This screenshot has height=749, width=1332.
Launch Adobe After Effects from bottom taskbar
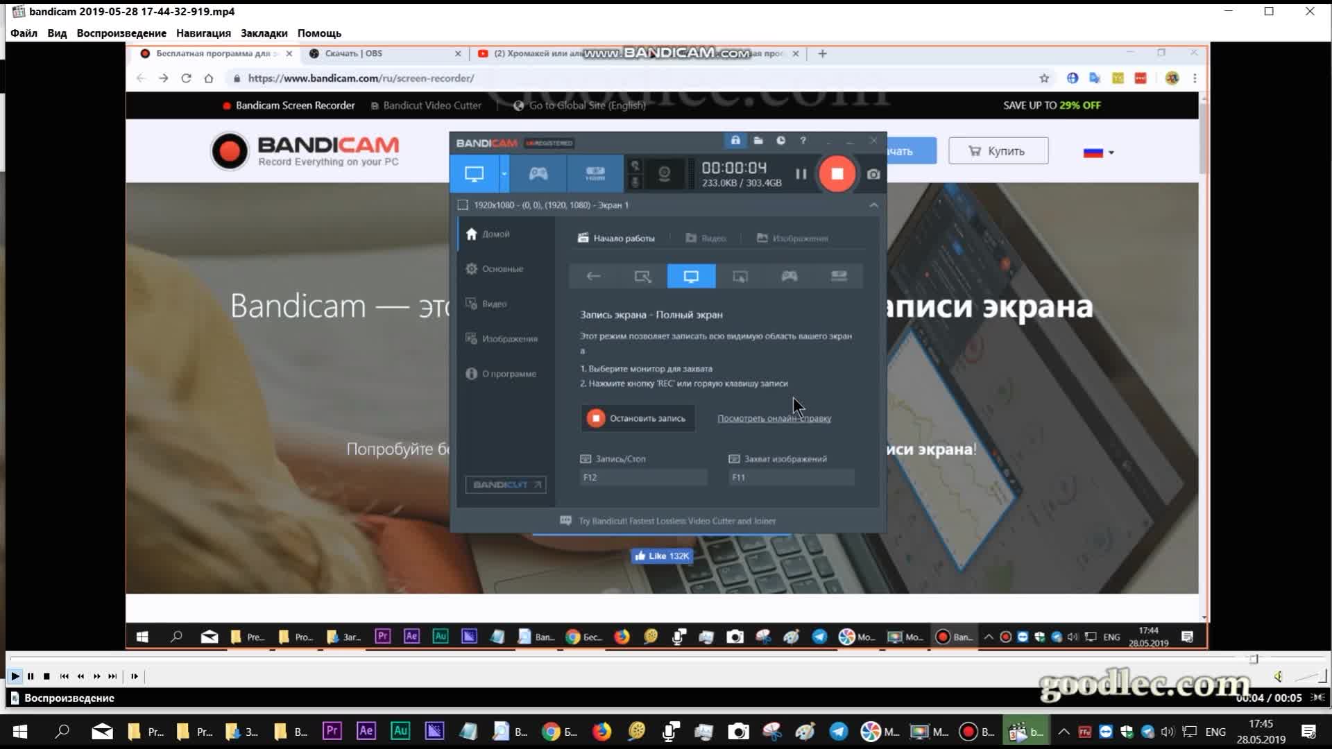[x=366, y=731]
